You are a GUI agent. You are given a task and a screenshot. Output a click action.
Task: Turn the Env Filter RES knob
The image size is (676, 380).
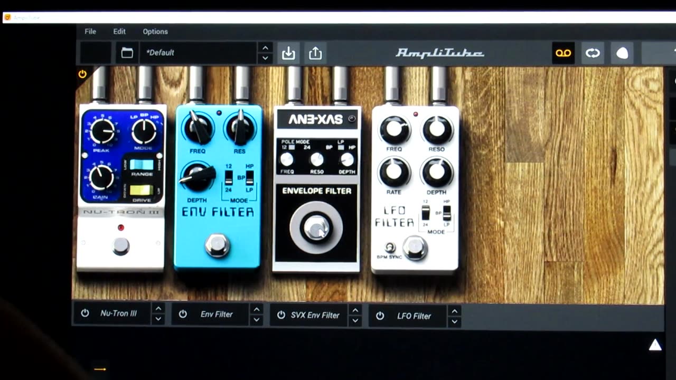240,128
